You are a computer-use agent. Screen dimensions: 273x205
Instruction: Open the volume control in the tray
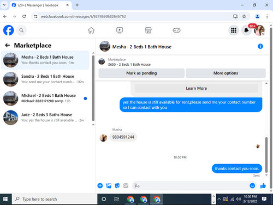click(238, 199)
